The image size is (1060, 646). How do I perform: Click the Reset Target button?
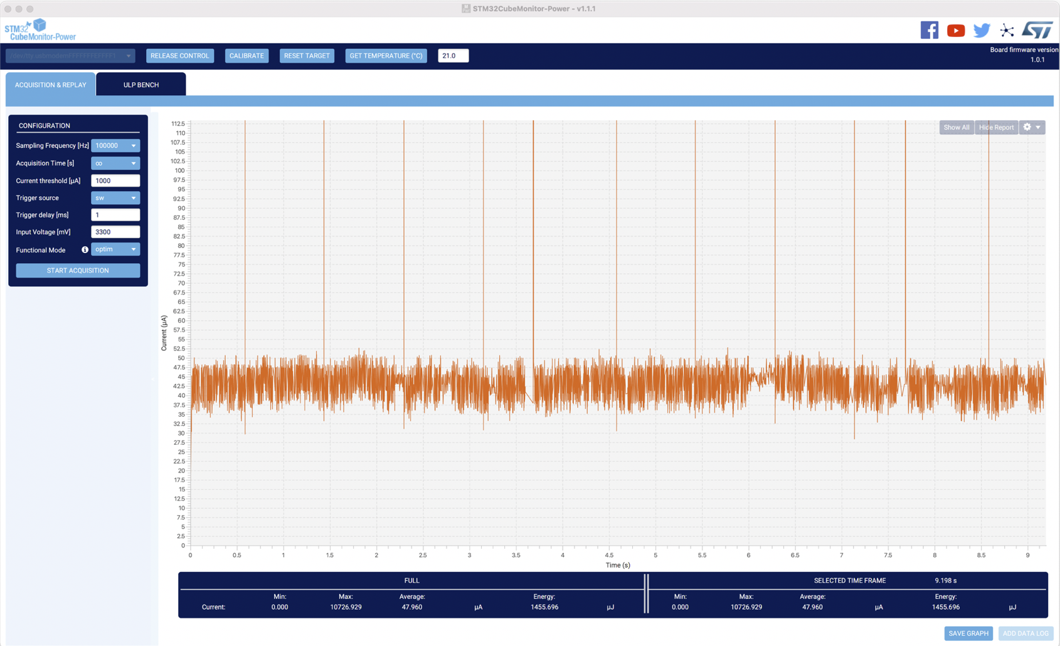click(307, 56)
